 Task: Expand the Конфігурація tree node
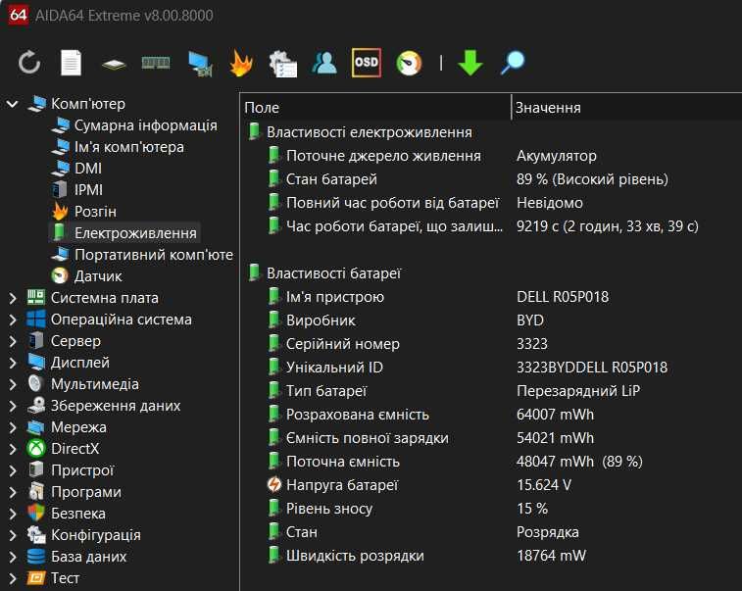[x=13, y=535]
